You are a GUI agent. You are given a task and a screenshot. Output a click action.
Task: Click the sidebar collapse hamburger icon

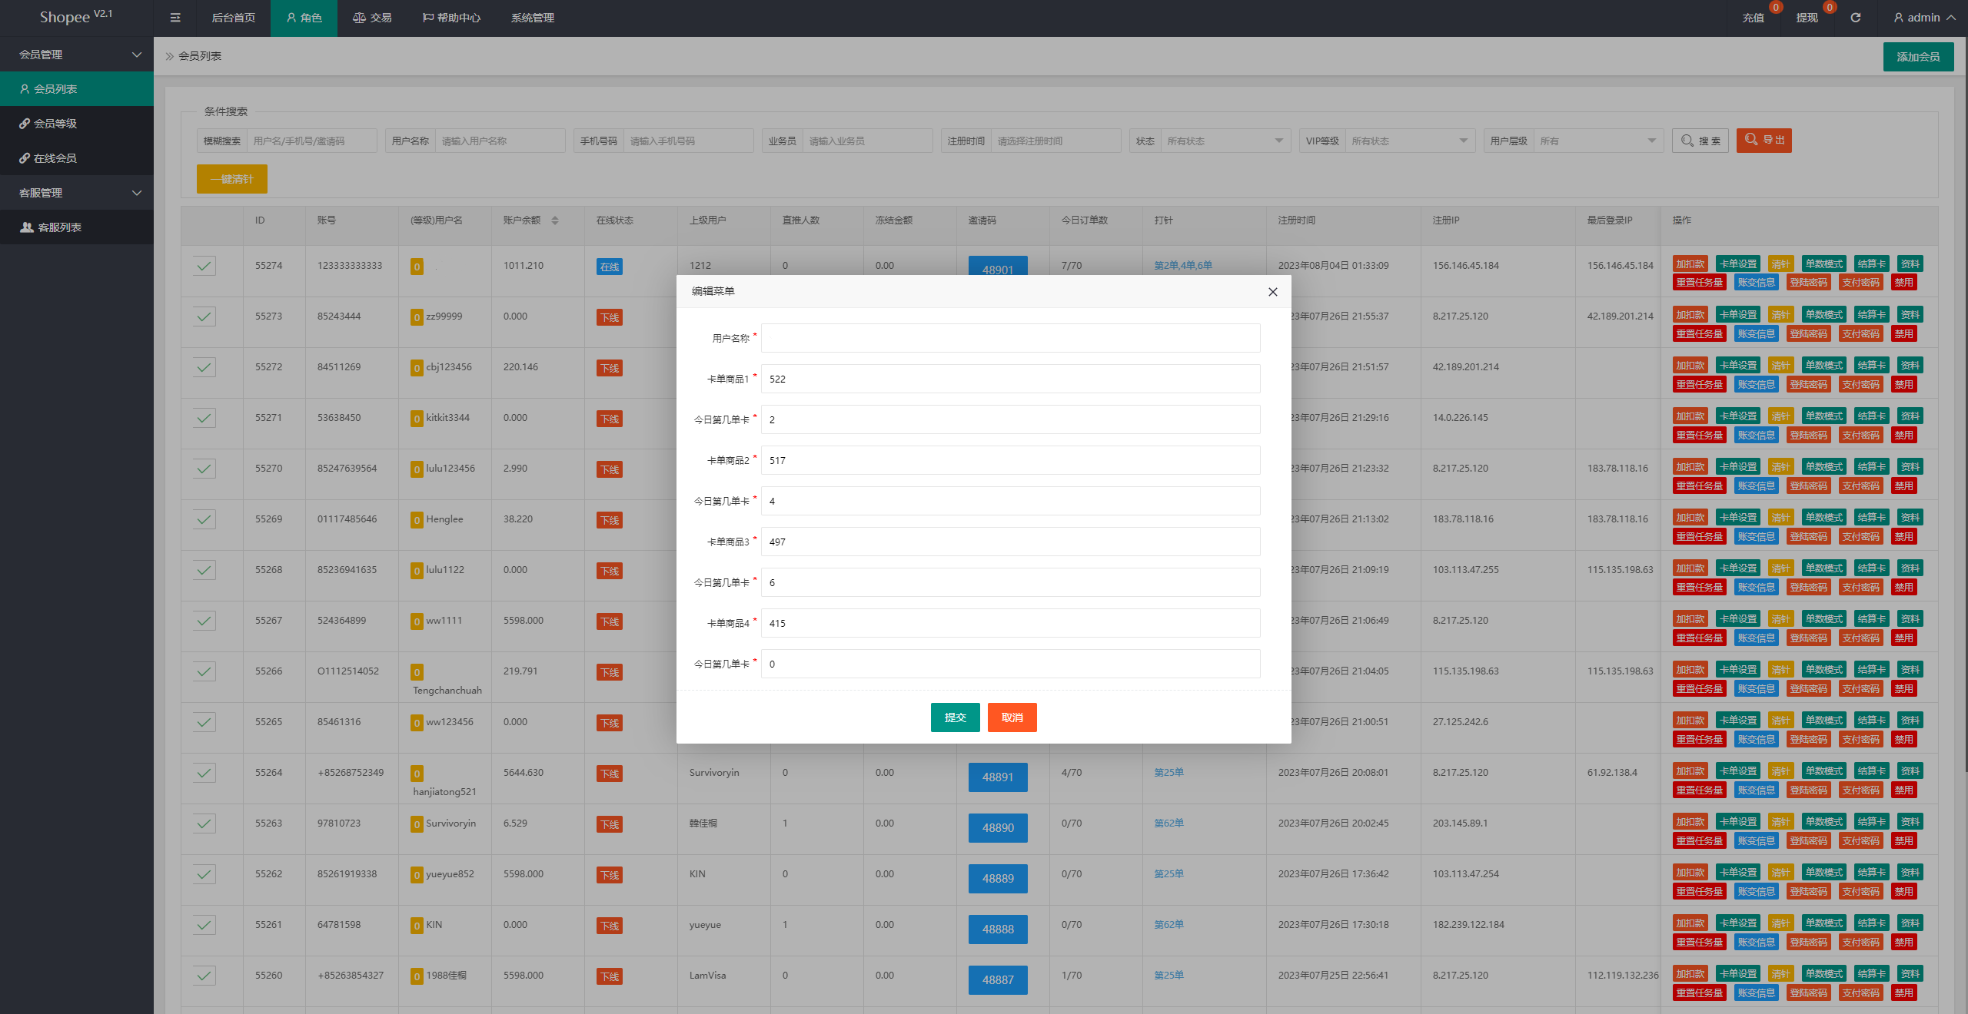click(175, 18)
